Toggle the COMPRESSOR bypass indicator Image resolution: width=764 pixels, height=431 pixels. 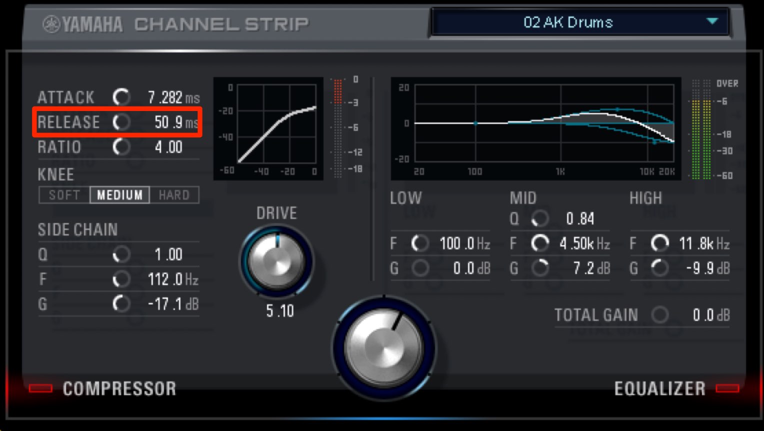tap(40, 388)
